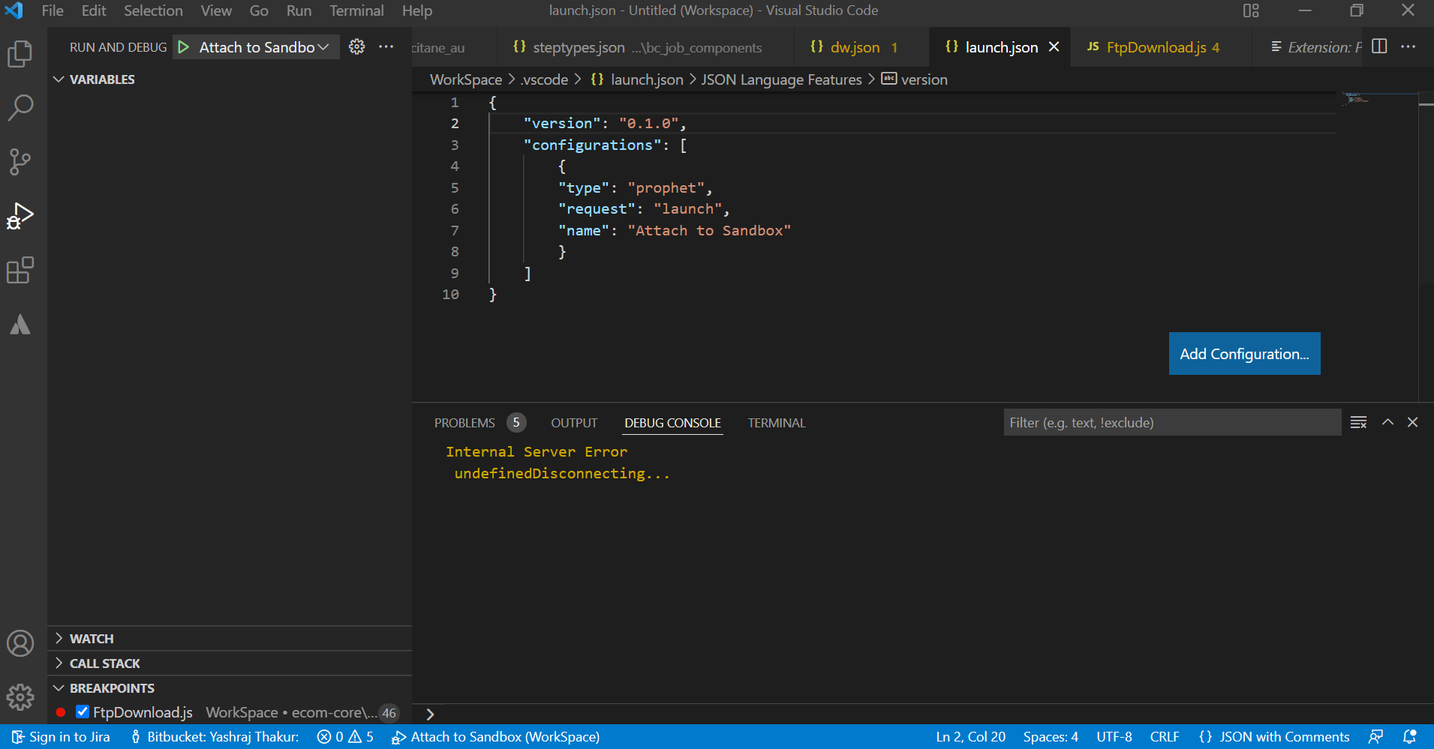Click the feedback icon in status bar
This screenshot has width=1434, height=749.
click(1375, 737)
